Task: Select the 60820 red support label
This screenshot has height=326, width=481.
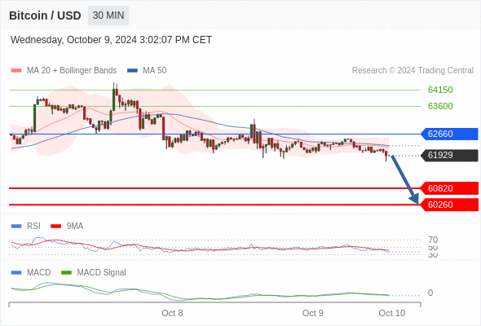Action: [x=449, y=188]
